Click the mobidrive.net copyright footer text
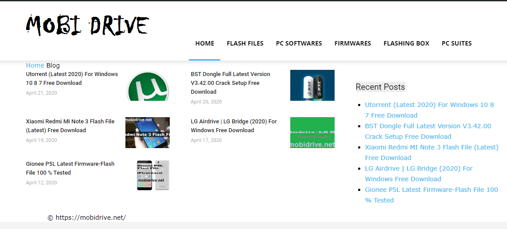507x229 pixels. pos(87,218)
